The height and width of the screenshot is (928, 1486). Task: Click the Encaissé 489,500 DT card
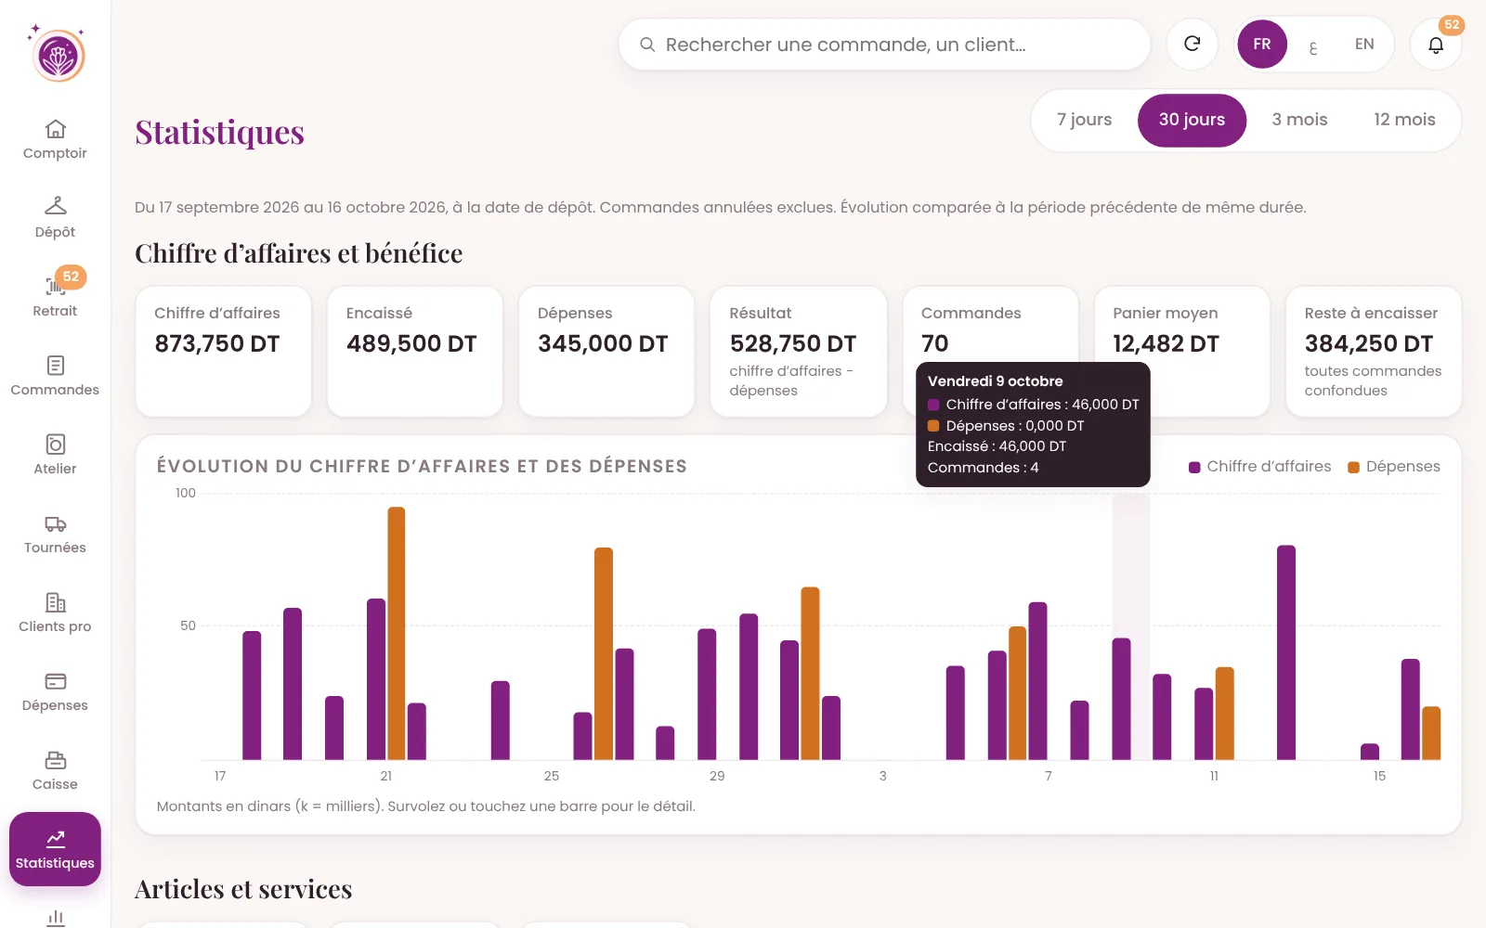click(x=415, y=352)
